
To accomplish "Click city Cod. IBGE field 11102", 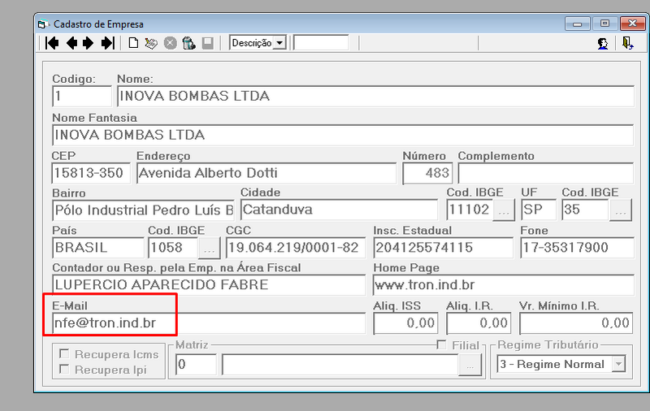I will [470, 210].
